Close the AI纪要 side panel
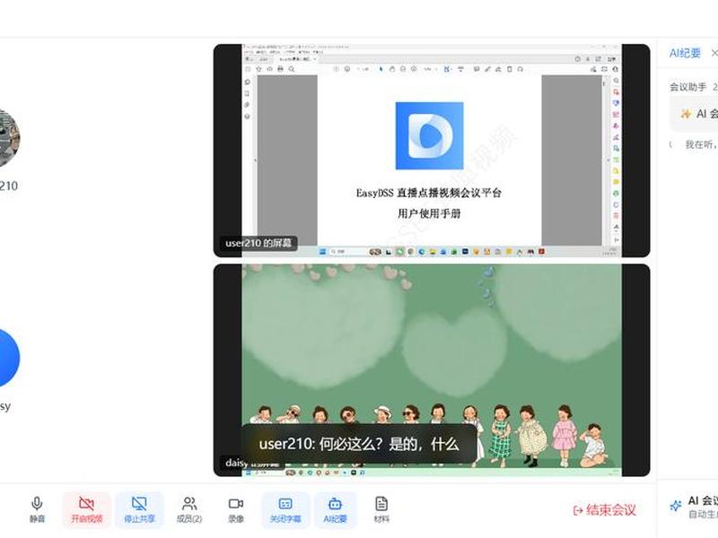 coord(714,53)
